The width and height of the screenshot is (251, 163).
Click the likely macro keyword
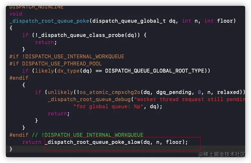[45, 71]
